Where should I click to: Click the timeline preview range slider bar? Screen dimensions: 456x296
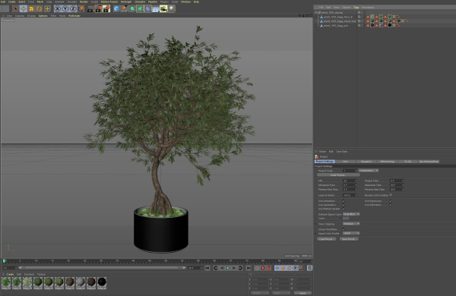(x=102, y=268)
